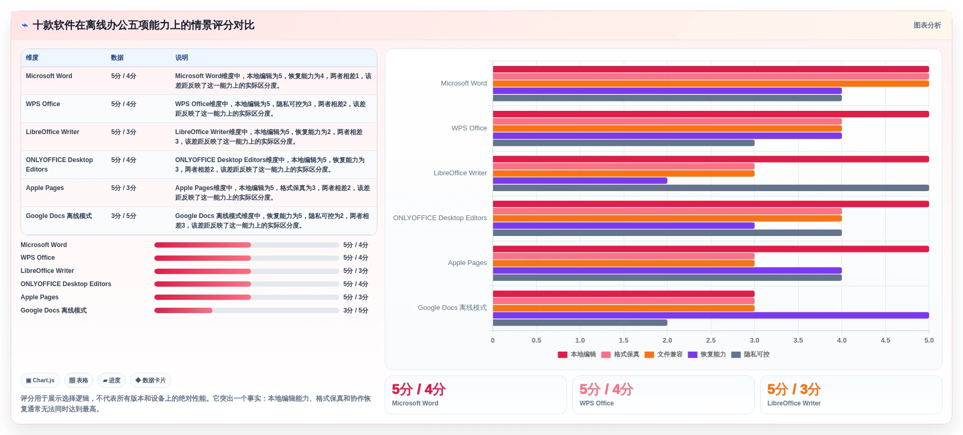Open the Microsoft Word 5分 / 4分 card
Viewport: 963px width, 435px height.
pos(476,395)
